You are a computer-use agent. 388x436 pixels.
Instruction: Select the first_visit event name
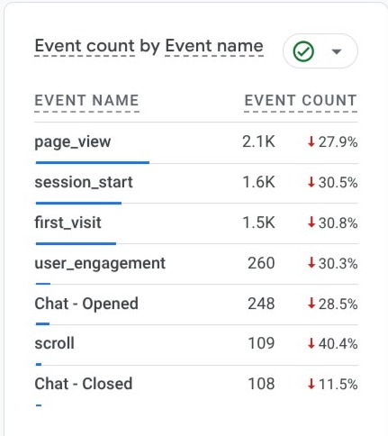click(68, 223)
